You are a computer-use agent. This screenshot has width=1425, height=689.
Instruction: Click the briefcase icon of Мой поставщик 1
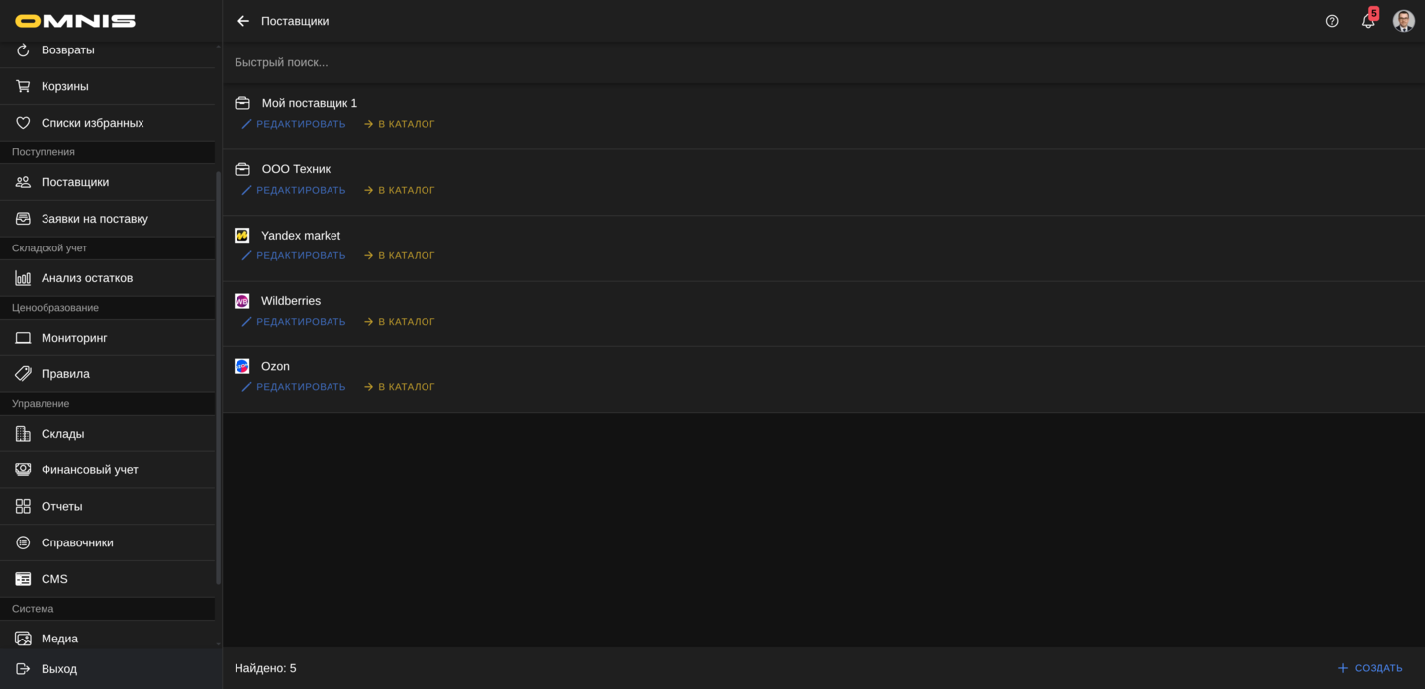pyautogui.click(x=242, y=103)
